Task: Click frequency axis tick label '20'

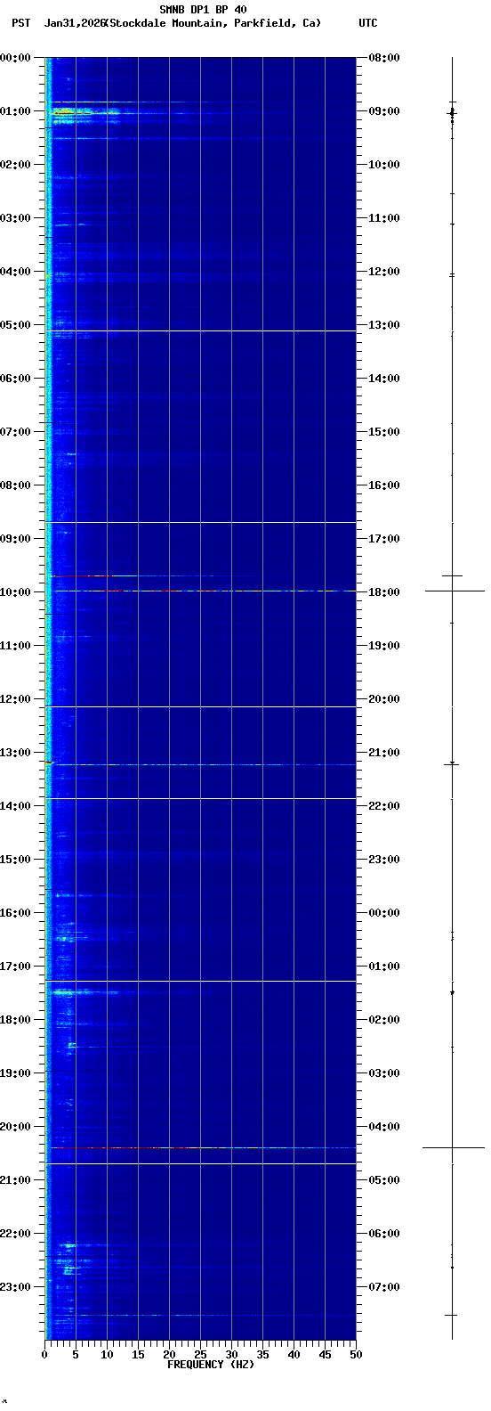Action: pyautogui.click(x=169, y=1355)
